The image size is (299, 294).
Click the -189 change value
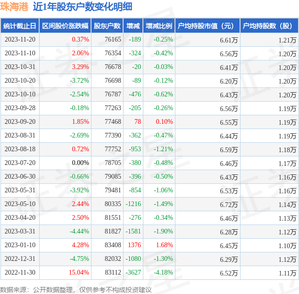(135, 39)
